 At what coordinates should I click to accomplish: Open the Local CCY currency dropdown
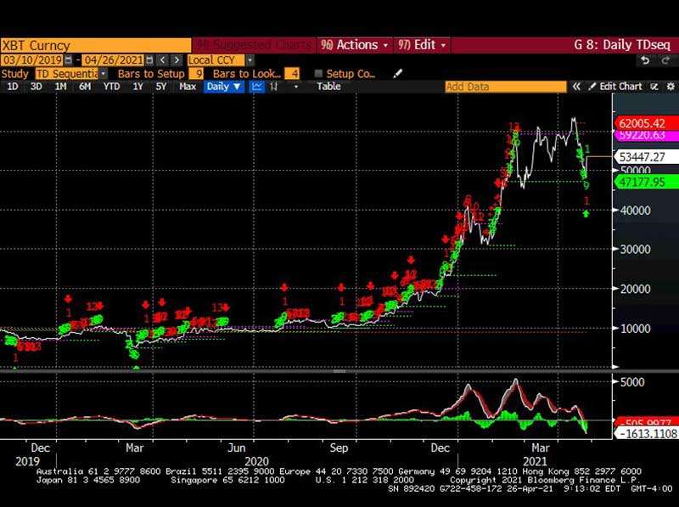[250, 59]
